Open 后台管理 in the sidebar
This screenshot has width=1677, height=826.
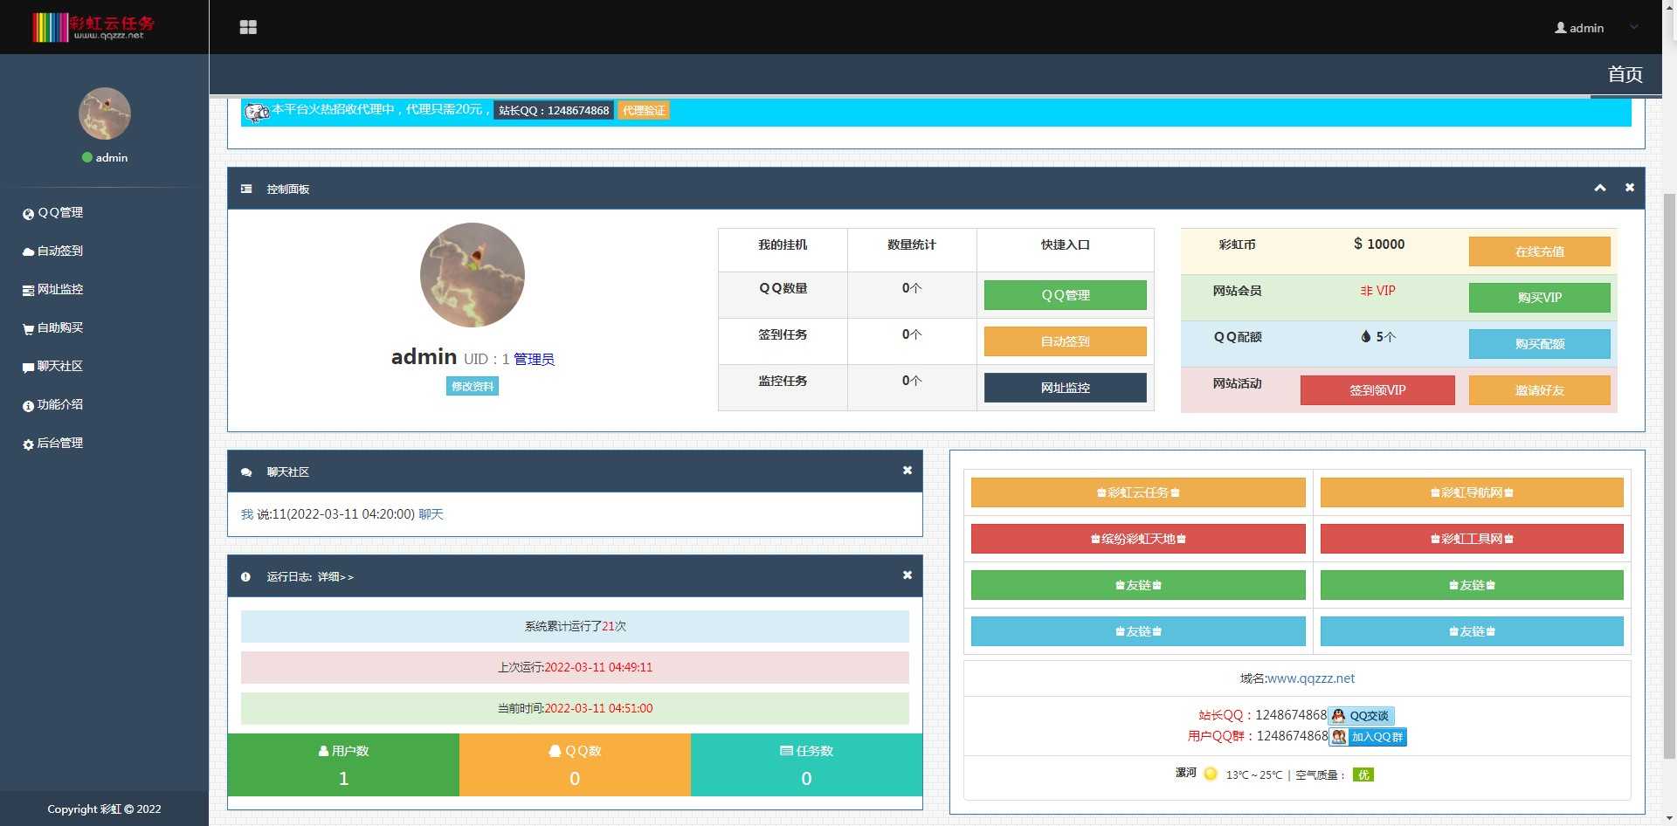coord(52,444)
